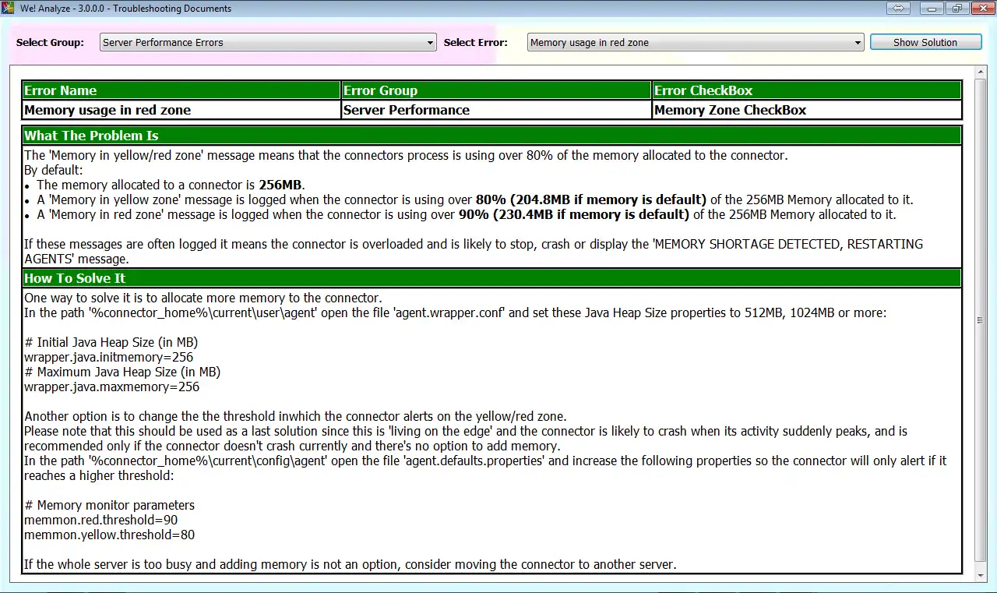Click the Show Solution button
The image size is (997, 593).
925,43
